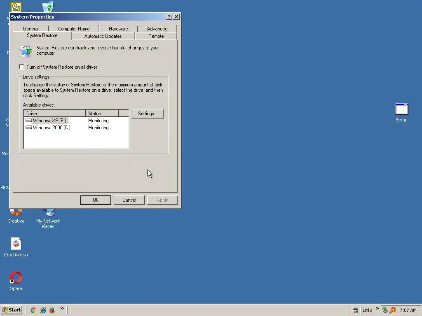Viewport: 422px width, 316px height.
Task: Close the System Properties dialog
Action: tap(176, 16)
